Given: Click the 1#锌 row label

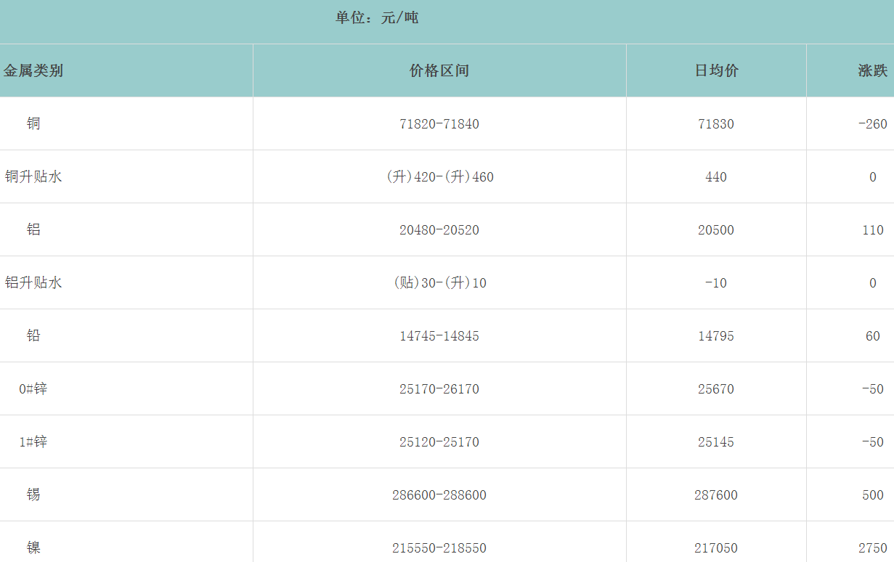Looking at the screenshot, I should coord(33,441).
